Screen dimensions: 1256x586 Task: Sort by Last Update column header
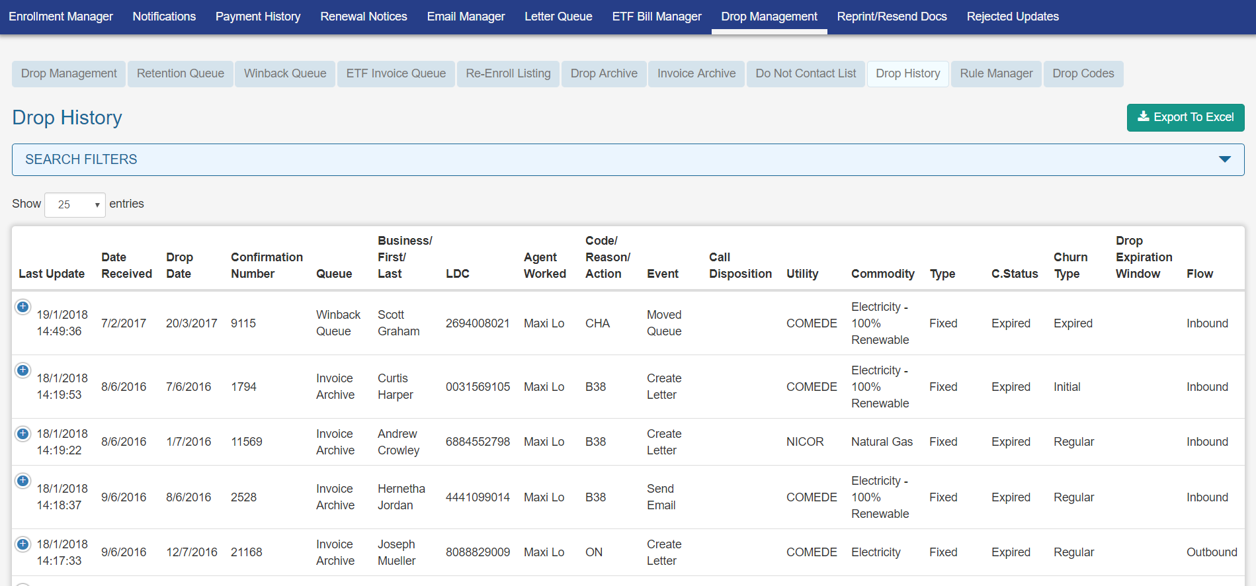52,274
